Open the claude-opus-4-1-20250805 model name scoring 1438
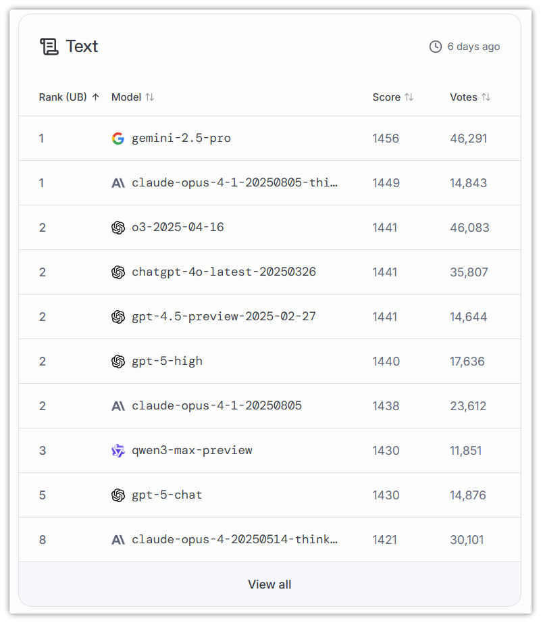The image size is (541, 623). click(217, 405)
